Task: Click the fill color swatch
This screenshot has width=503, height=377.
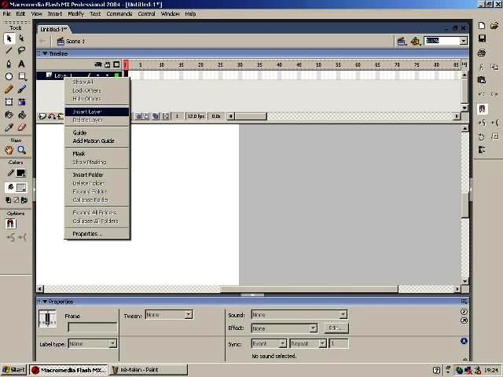Action: point(21,188)
